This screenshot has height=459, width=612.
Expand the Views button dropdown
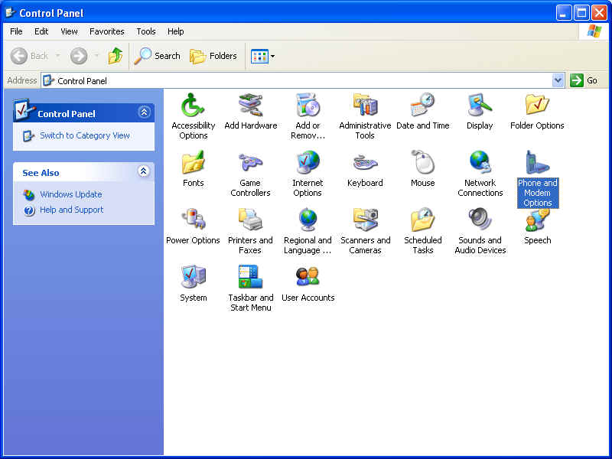tap(272, 56)
